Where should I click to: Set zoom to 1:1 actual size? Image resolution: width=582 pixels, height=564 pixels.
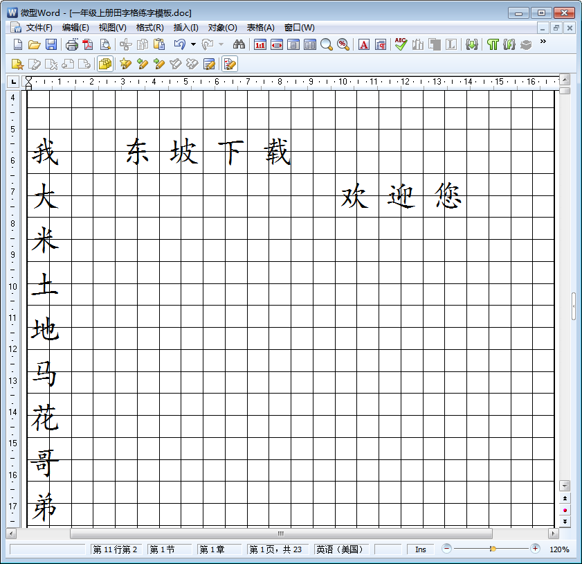point(260,44)
